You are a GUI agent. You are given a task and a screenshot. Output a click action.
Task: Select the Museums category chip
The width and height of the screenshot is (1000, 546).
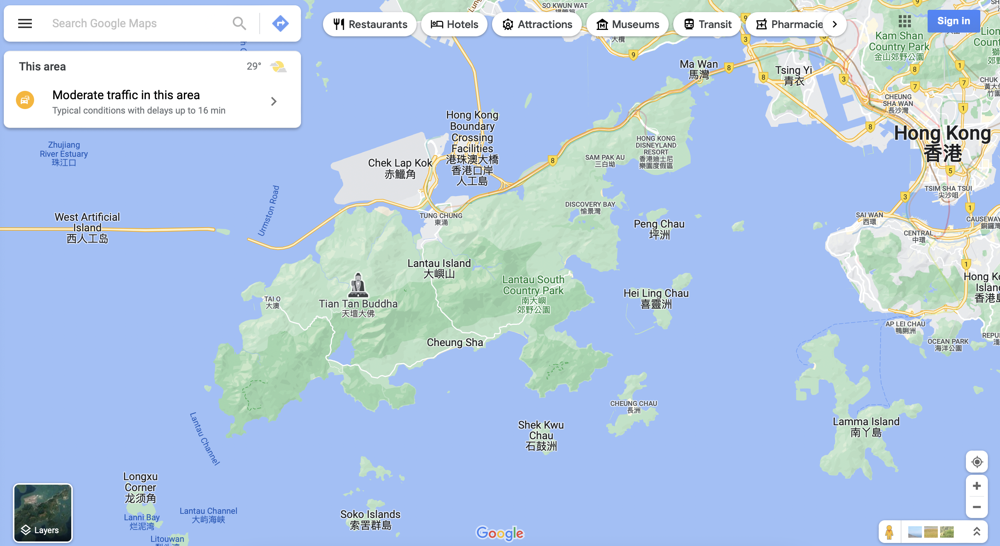(x=628, y=24)
